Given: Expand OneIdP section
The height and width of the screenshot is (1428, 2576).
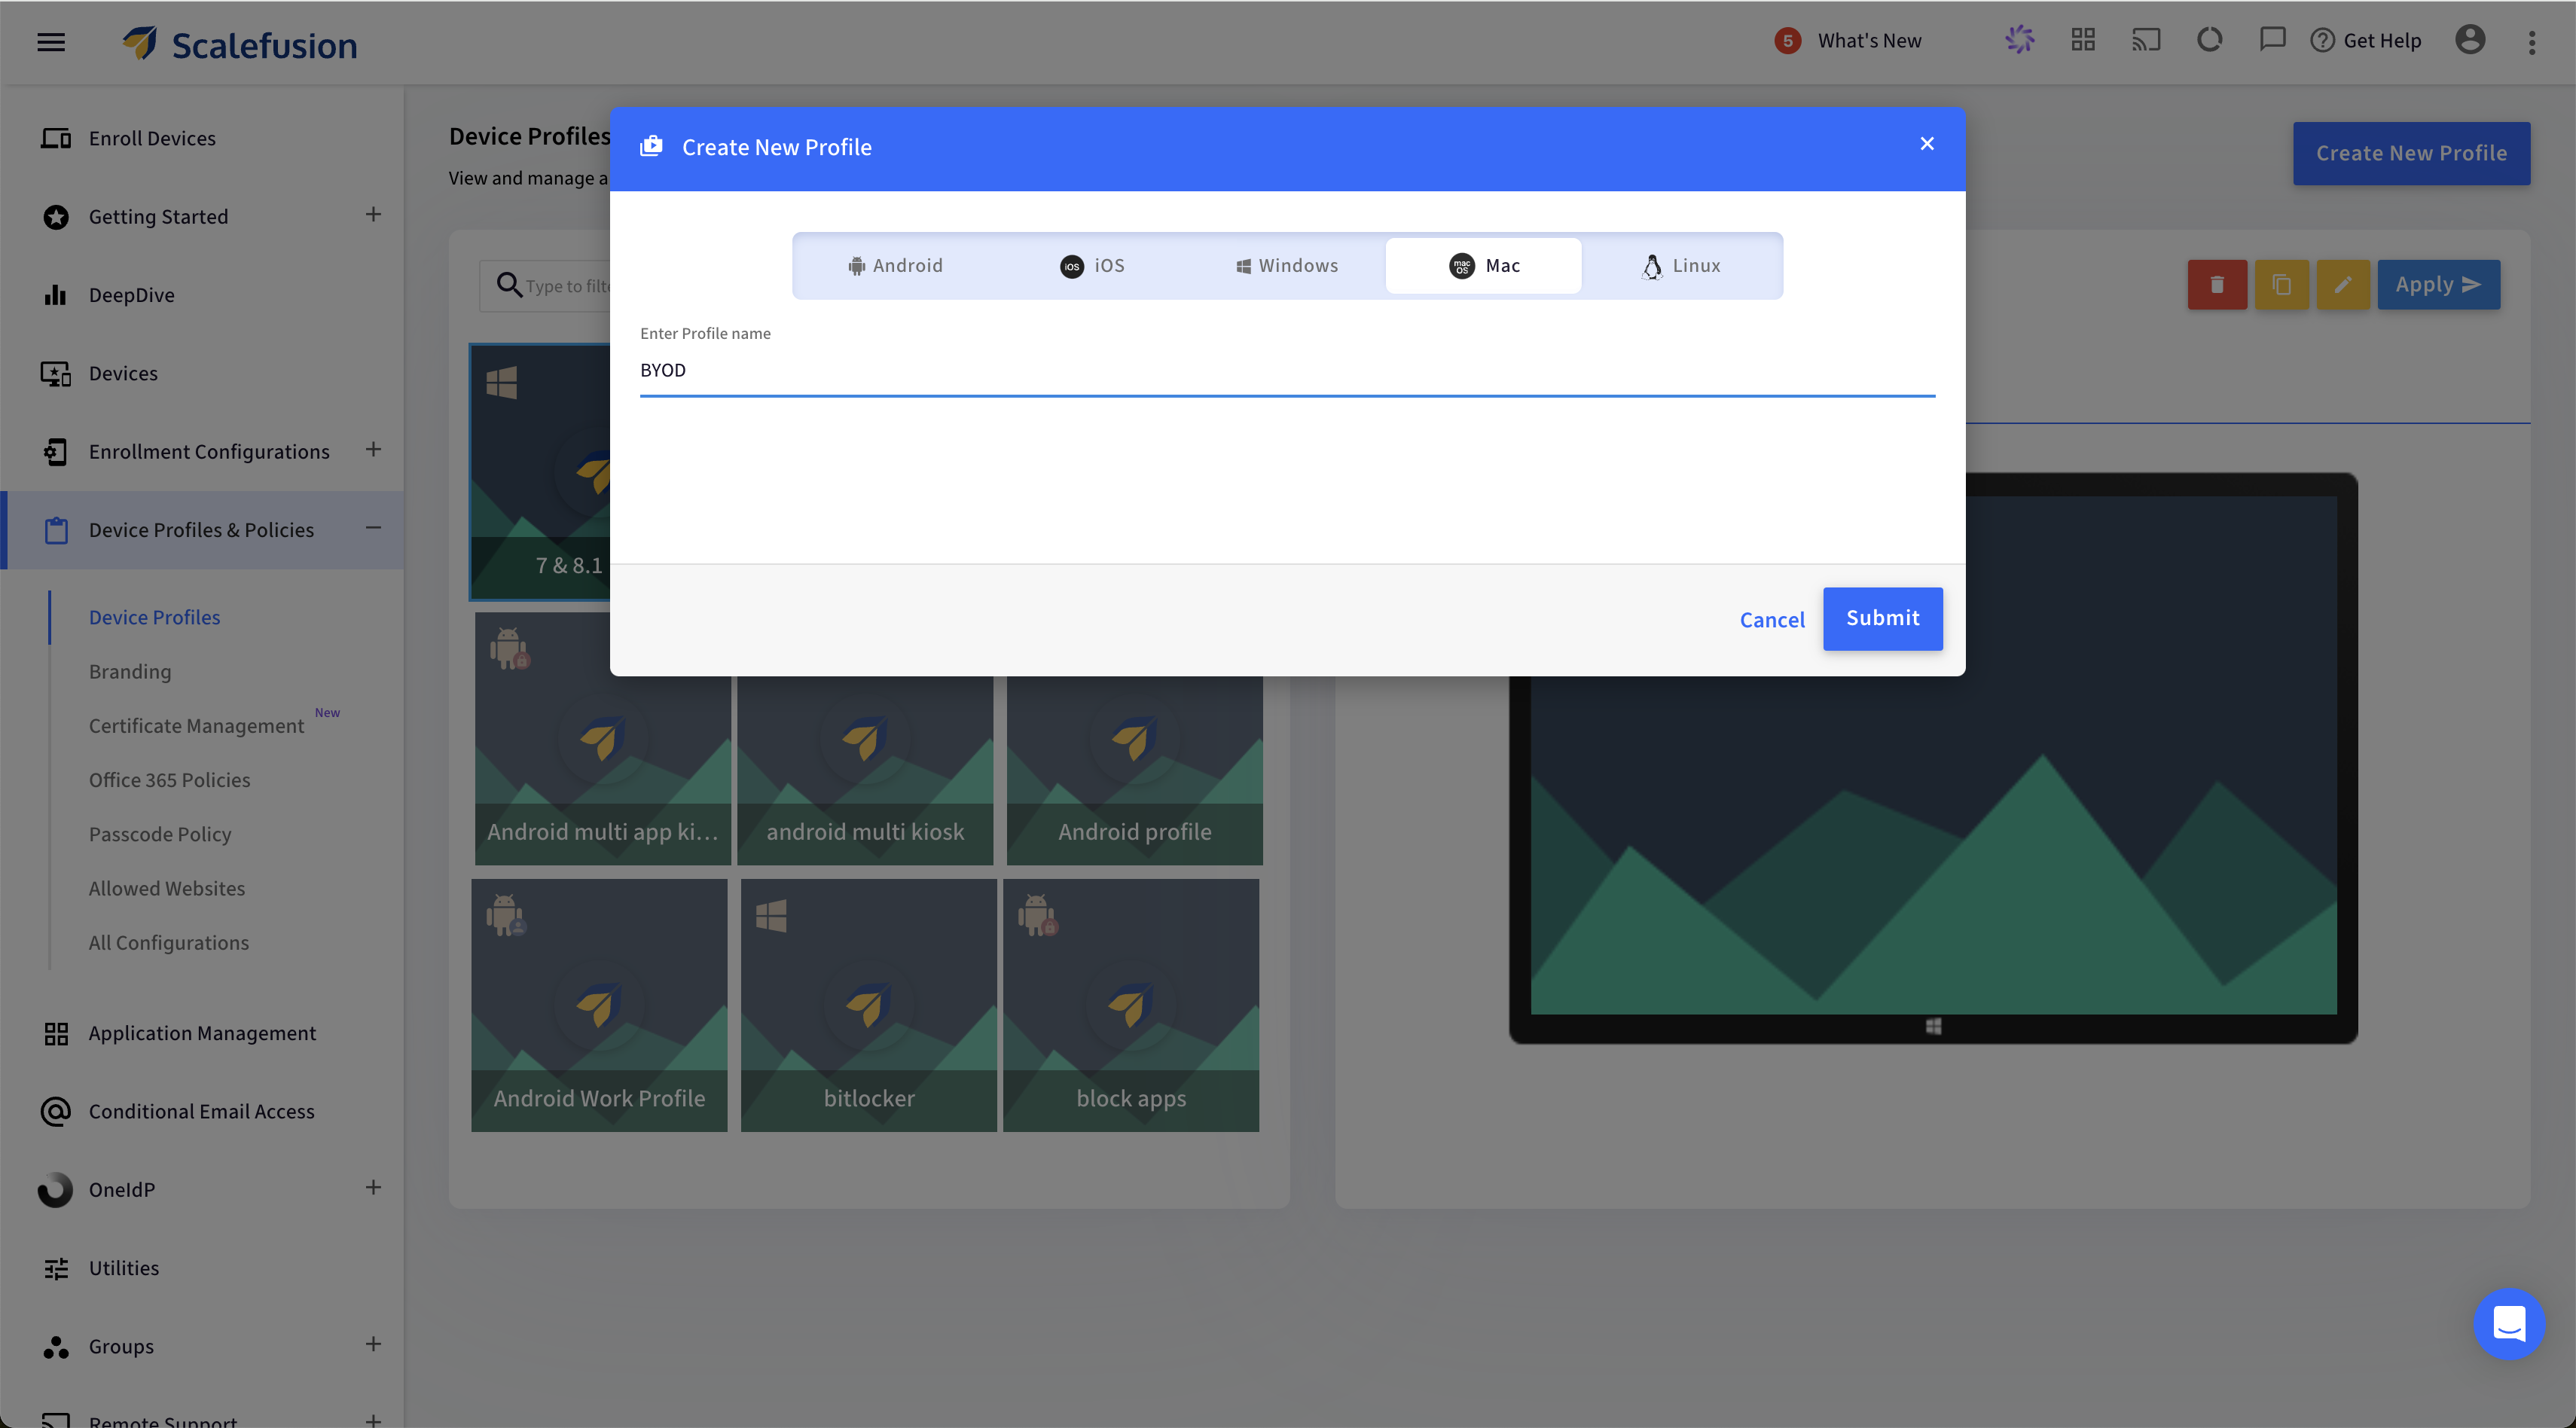Looking at the screenshot, I should (373, 1188).
